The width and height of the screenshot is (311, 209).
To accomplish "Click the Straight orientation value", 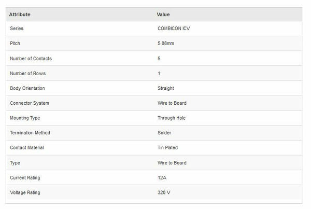I will (166, 88).
